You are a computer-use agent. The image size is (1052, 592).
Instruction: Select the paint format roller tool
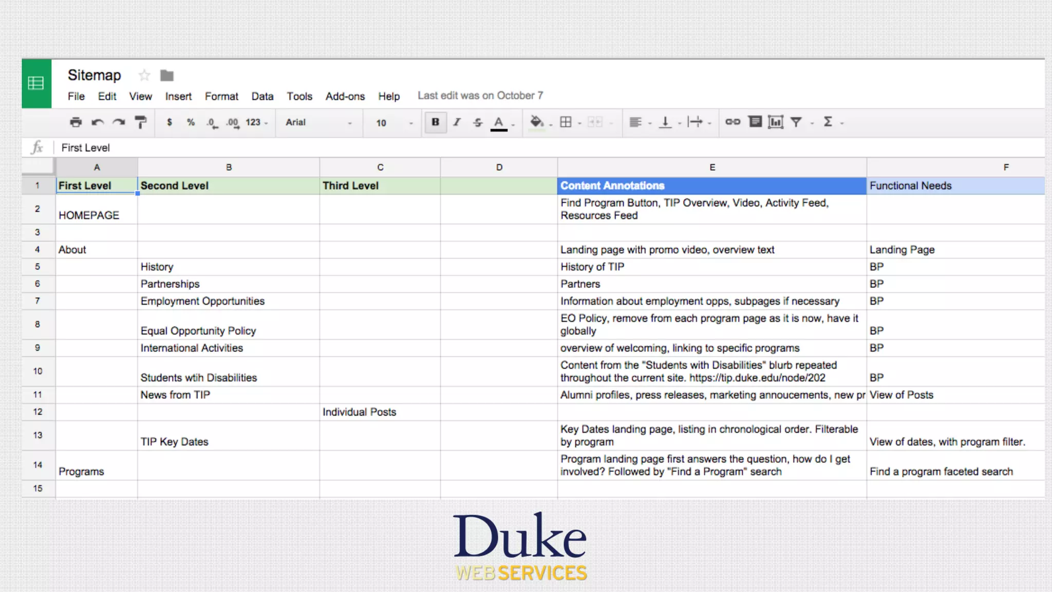(x=140, y=122)
